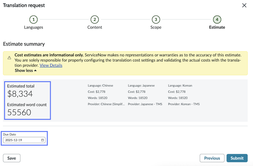The width and height of the screenshot is (253, 166).
Task: Click the Japanese Words: 18520 text
Action: 138,98
